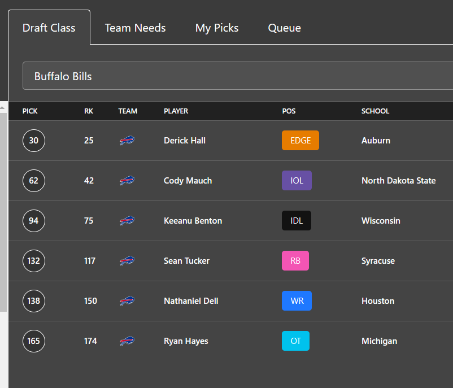Click rank 42 in Cody Mauch row
Viewport: 453px width, 388px height.
coord(89,181)
